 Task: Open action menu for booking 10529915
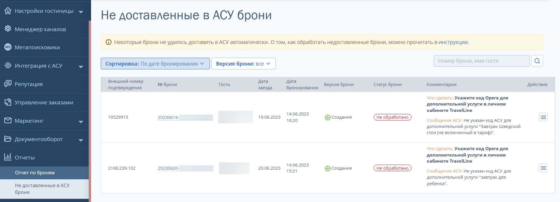[x=543, y=117]
